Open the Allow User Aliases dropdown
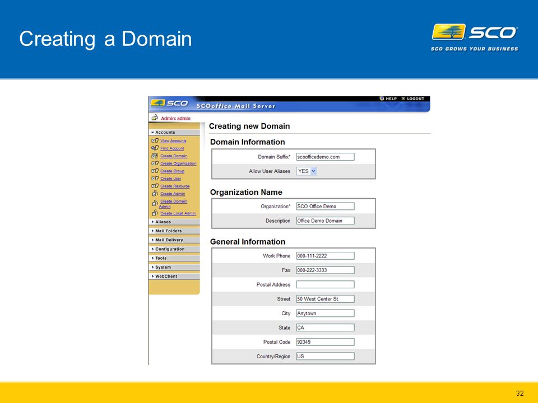Viewport: 538px width, 403px height. pyautogui.click(x=307, y=171)
